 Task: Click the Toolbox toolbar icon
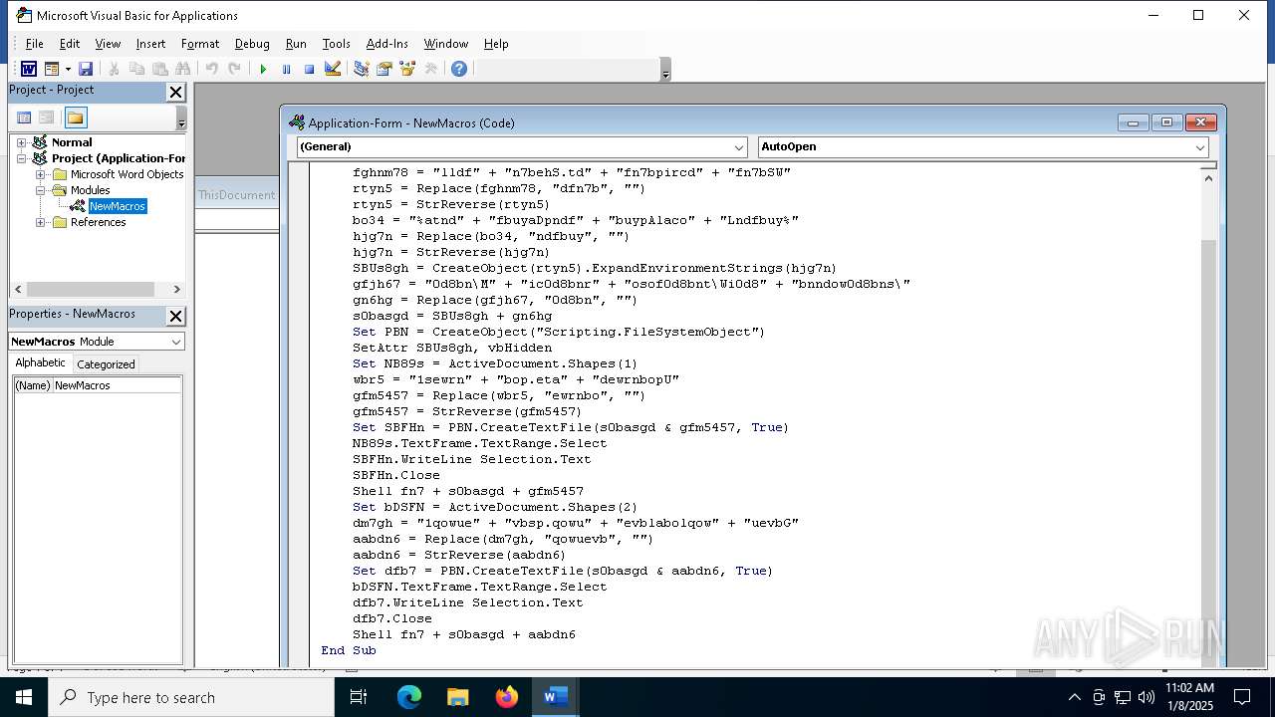(430, 69)
